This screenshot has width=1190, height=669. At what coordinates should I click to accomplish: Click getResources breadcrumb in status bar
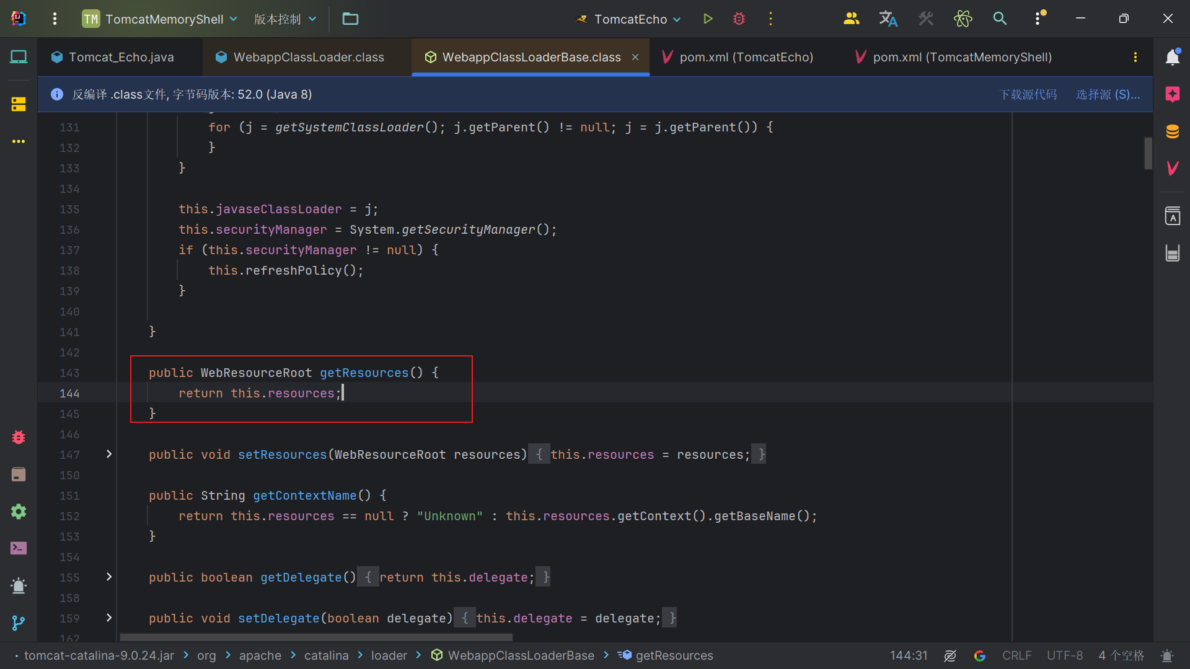pyautogui.click(x=665, y=655)
